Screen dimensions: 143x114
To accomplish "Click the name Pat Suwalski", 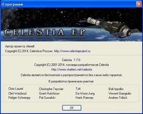I will [x=47, y=98].
